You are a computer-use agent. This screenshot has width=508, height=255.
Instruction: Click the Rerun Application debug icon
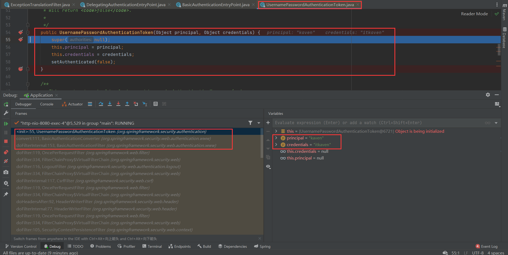tap(6, 104)
